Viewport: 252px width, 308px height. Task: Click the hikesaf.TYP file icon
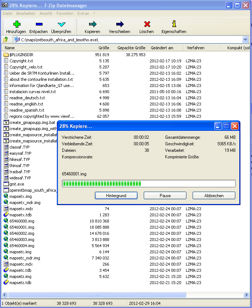click(x=6, y=159)
